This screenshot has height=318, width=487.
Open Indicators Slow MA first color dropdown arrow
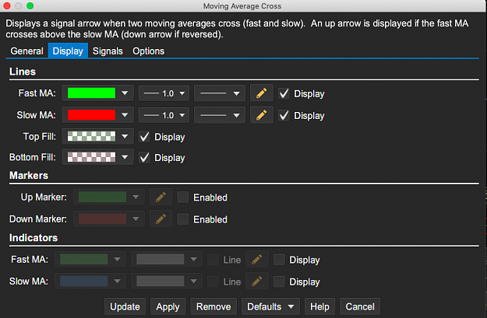coord(117,281)
